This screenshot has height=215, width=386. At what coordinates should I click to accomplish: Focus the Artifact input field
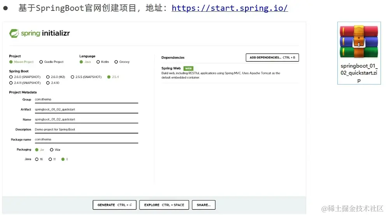tap(86, 110)
